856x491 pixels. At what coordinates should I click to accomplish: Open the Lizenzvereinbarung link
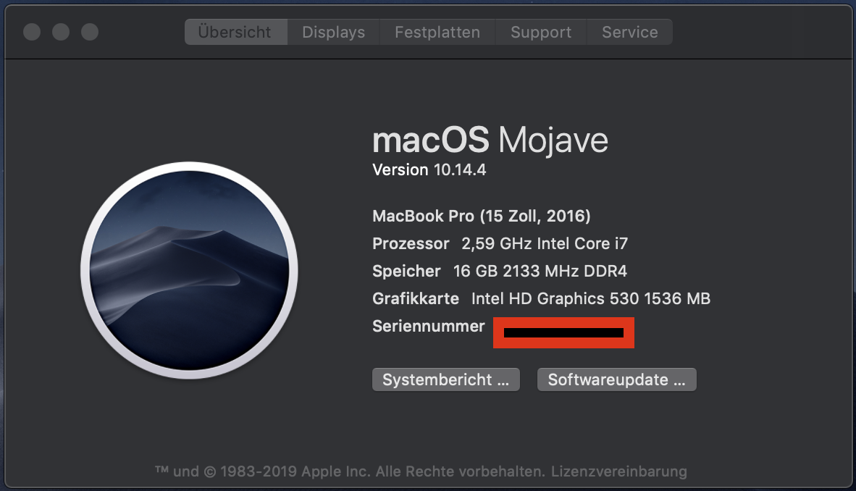[x=618, y=471]
